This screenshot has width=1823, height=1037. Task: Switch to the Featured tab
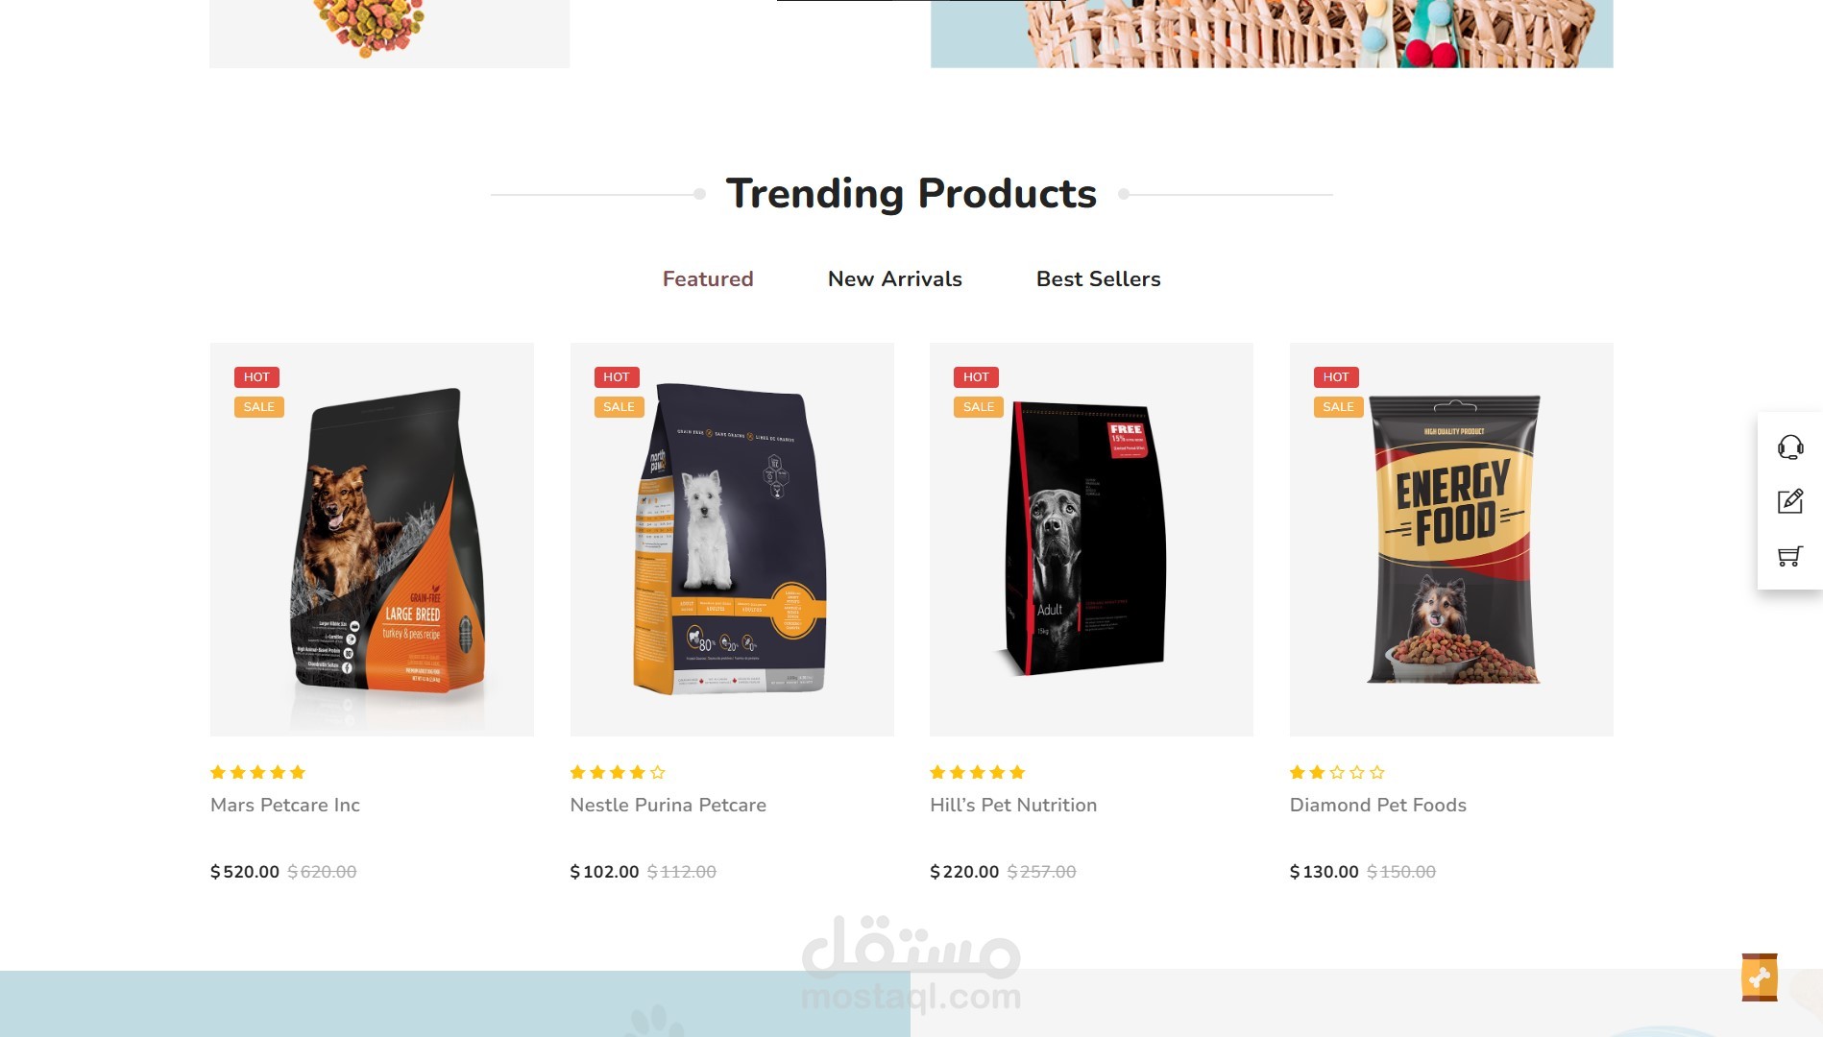708,279
